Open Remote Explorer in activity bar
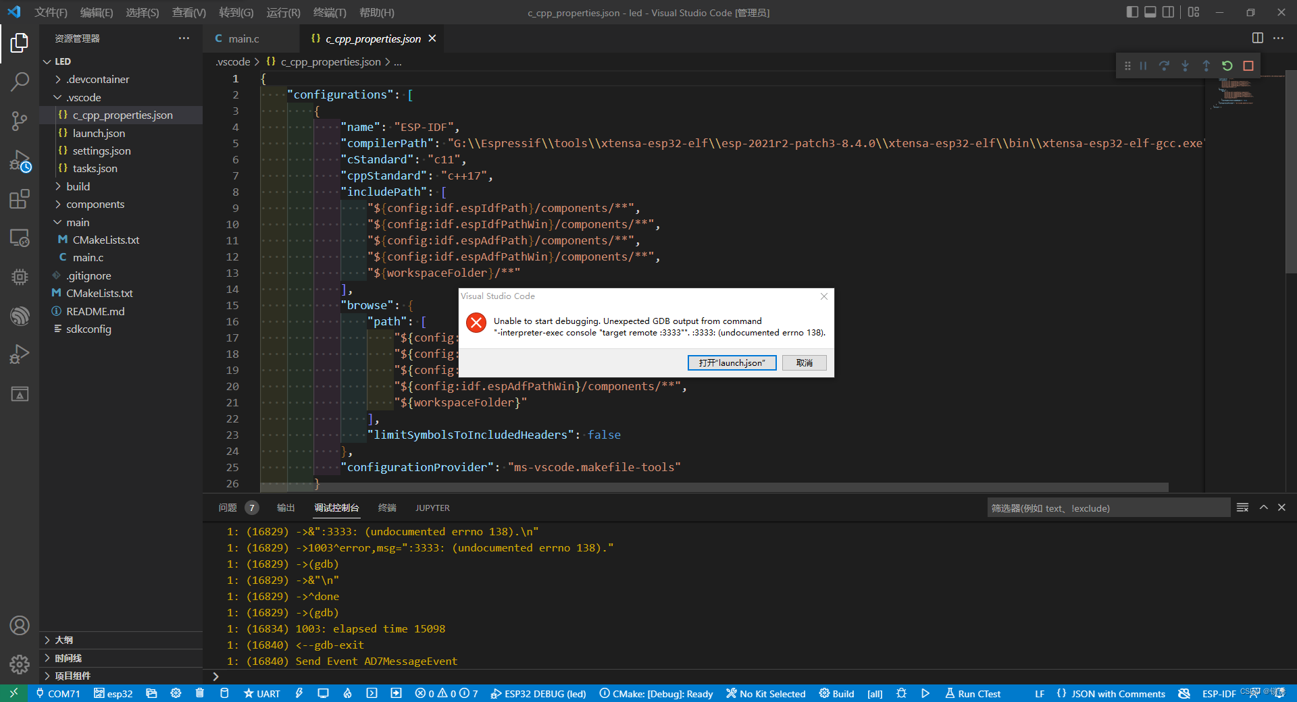This screenshot has height=702, width=1297. [20, 238]
